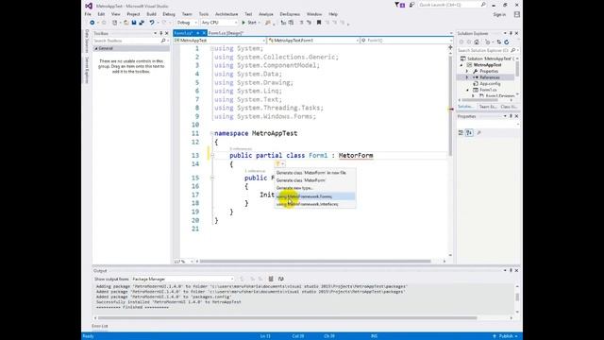This screenshot has width=604, height=340.
Task: Collapse the namespace MetroAppTest code block
Action: point(211,133)
